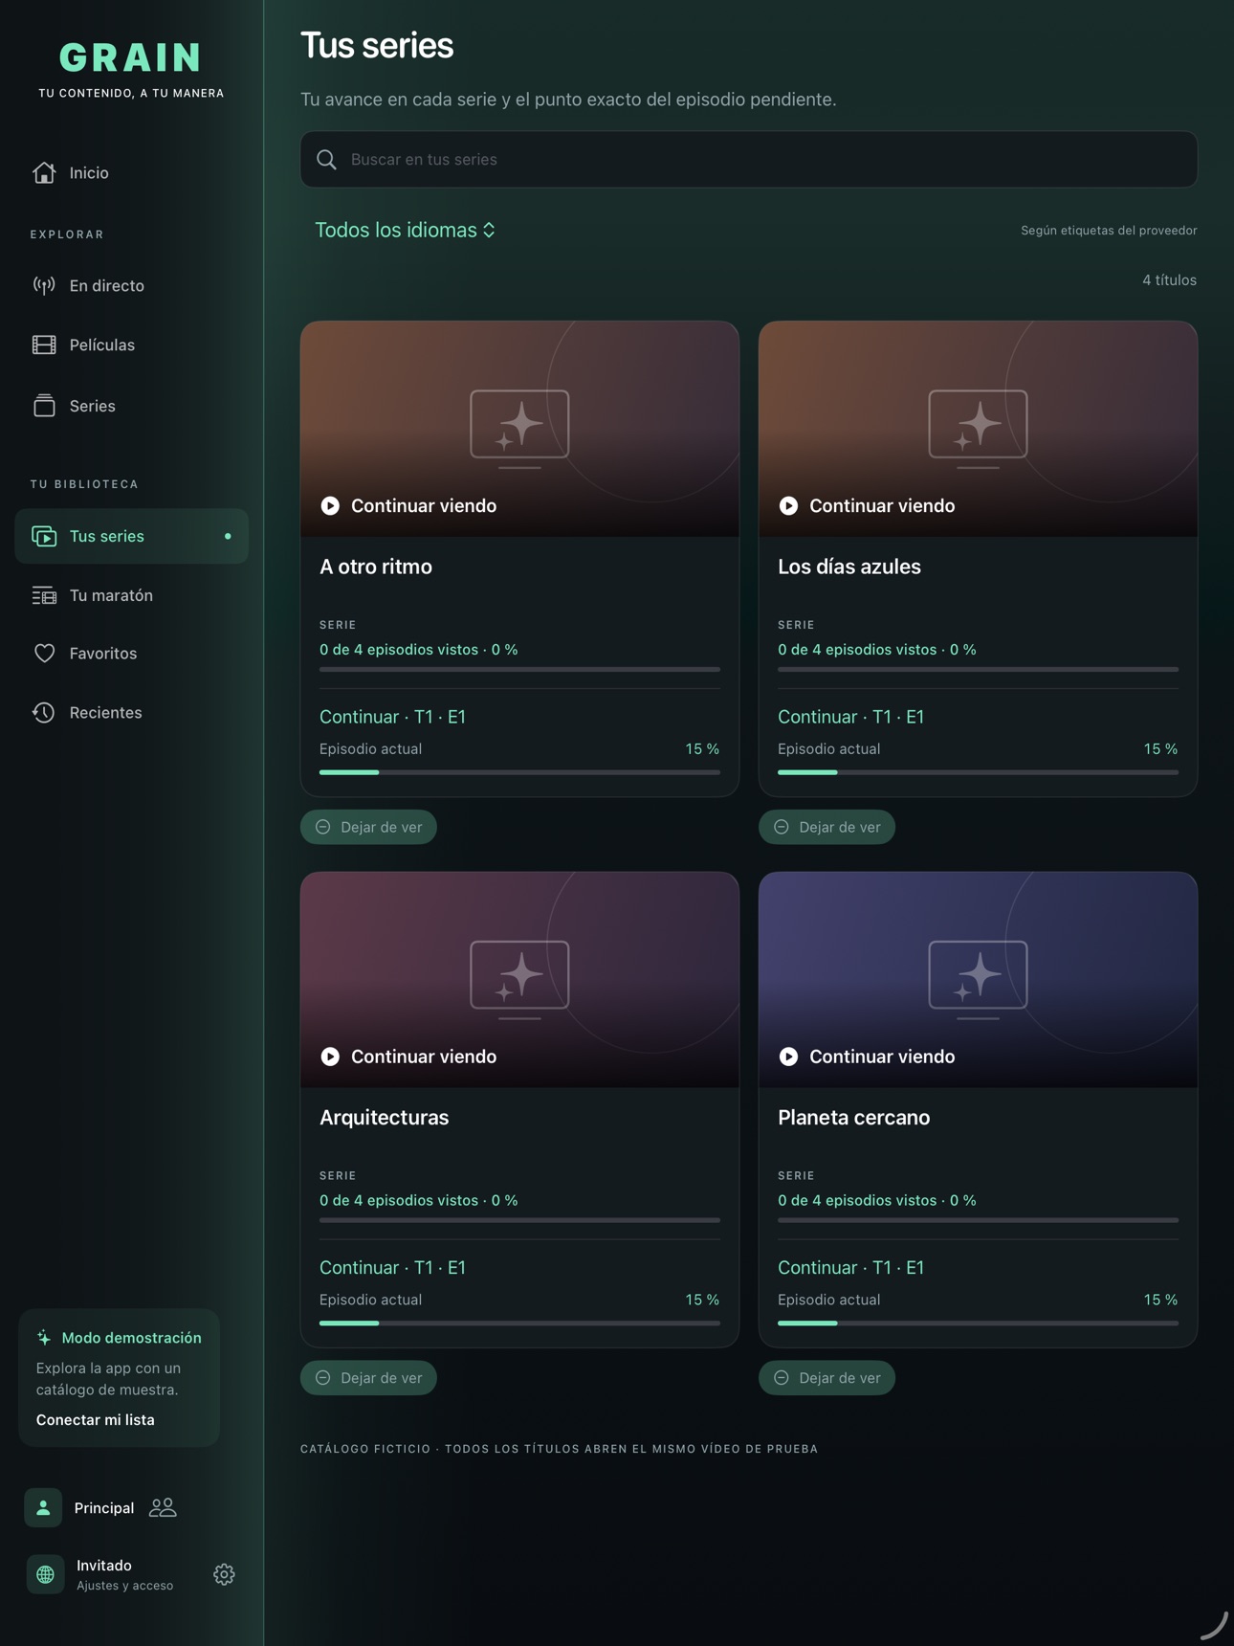Image resolution: width=1234 pixels, height=1646 pixels.
Task: Click Dejar de ver under Arquitecturas
Action: 368,1378
